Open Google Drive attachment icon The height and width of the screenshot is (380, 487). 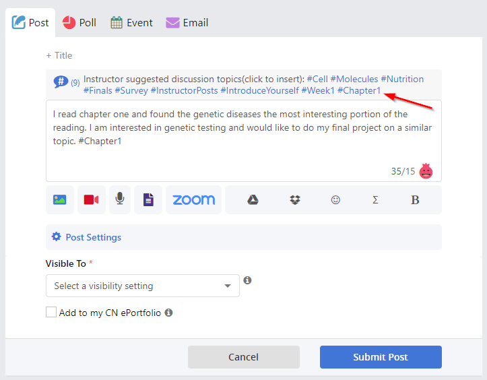253,200
